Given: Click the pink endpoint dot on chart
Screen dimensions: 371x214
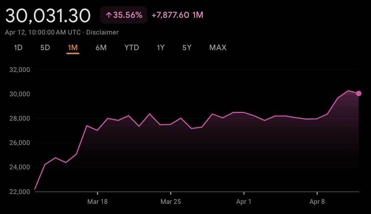Looking at the screenshot, I should click(359, 93).
